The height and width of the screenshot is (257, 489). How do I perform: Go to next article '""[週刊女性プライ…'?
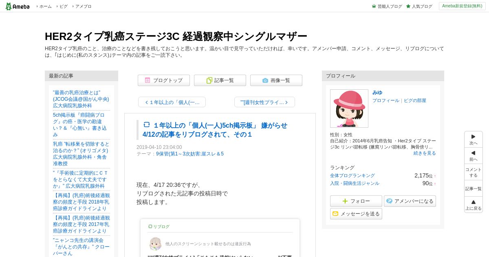264,102
